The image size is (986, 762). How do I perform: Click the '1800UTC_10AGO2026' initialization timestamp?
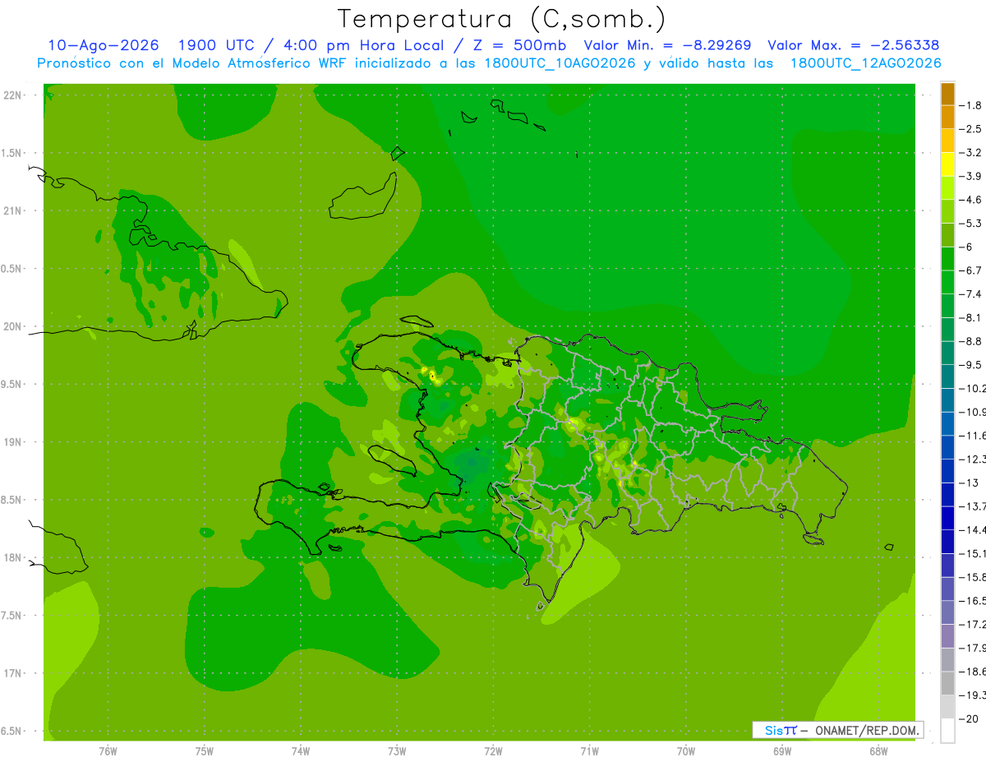click(x=559, y=63)
